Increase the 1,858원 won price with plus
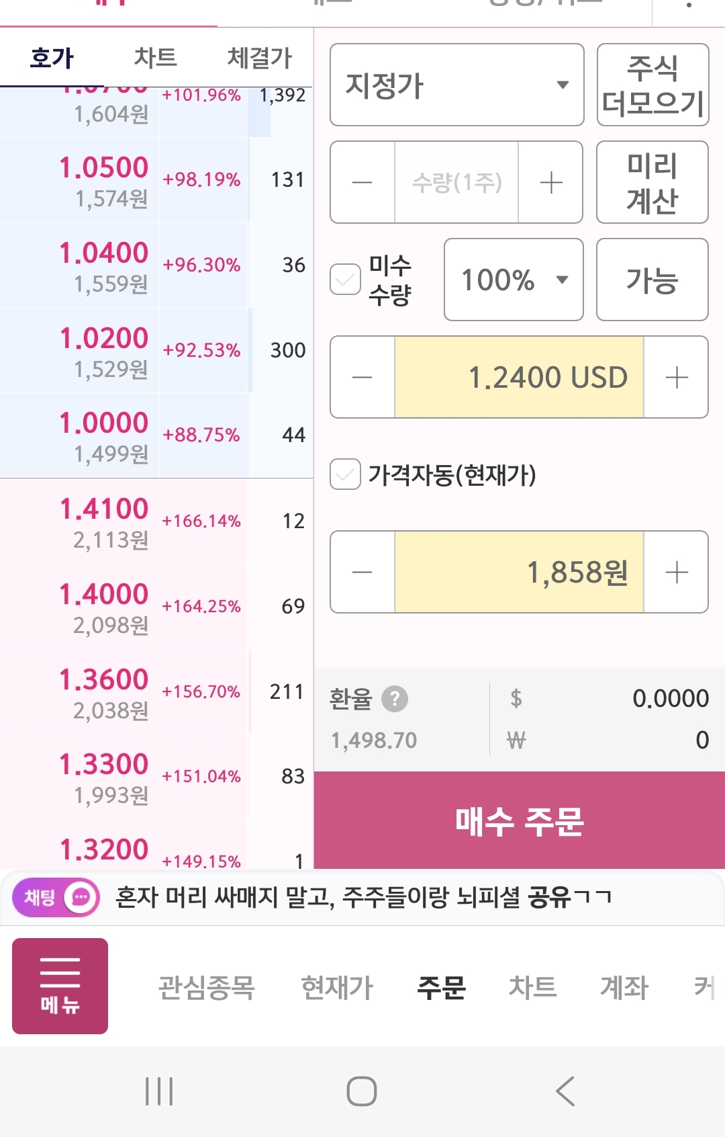The height and width of the screenshot is (1137, 725). click(676, 572)
